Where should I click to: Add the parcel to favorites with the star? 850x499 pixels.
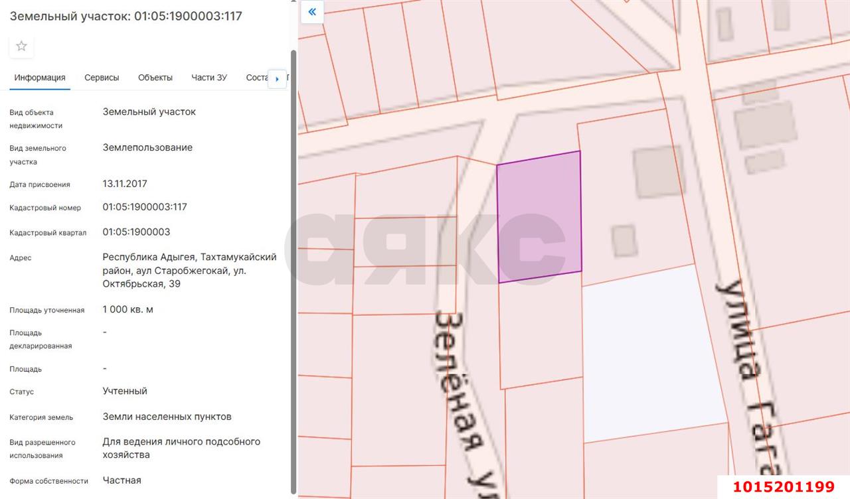(21, 46)
